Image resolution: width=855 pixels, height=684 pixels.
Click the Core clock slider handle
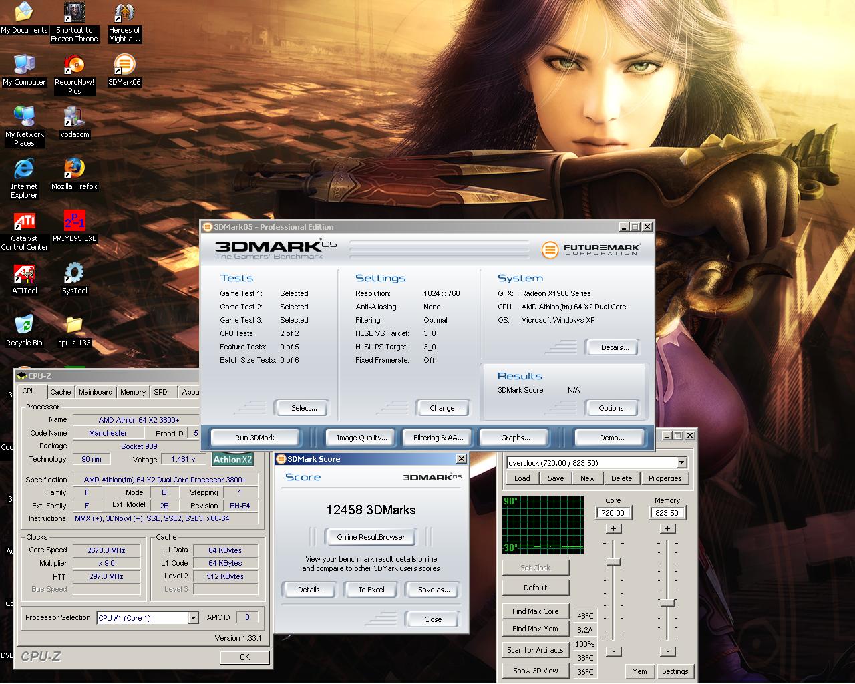(613, 562)
